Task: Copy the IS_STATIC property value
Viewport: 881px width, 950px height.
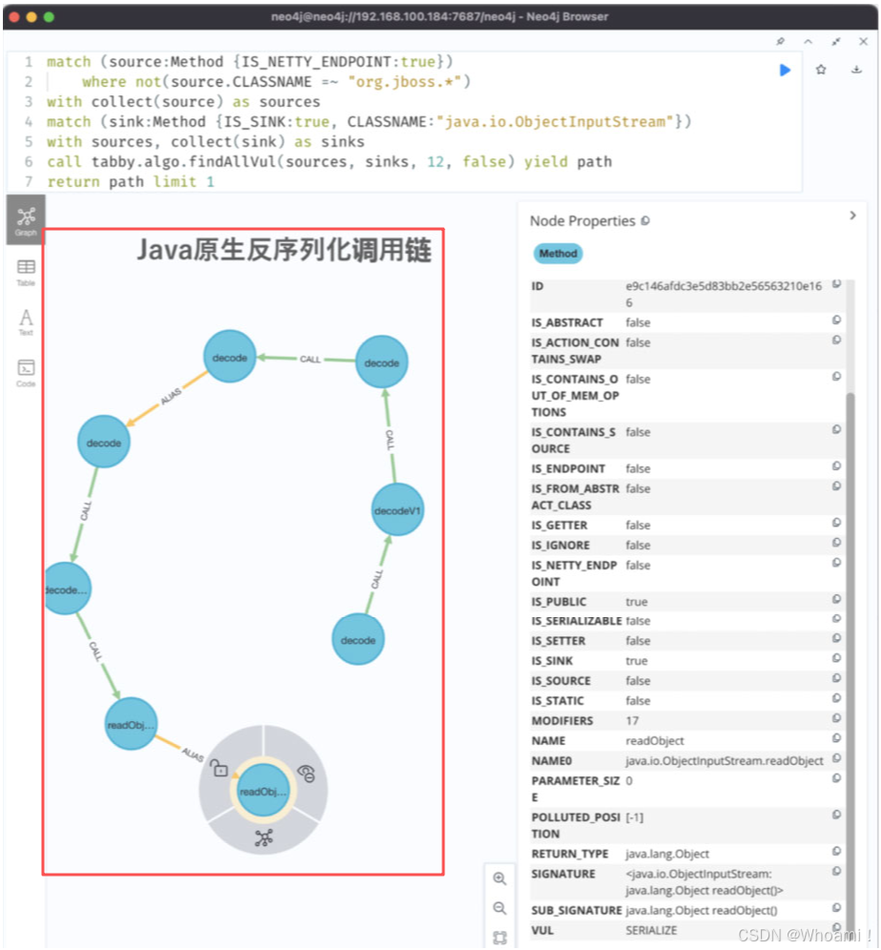Action: [x=837, y=698]
